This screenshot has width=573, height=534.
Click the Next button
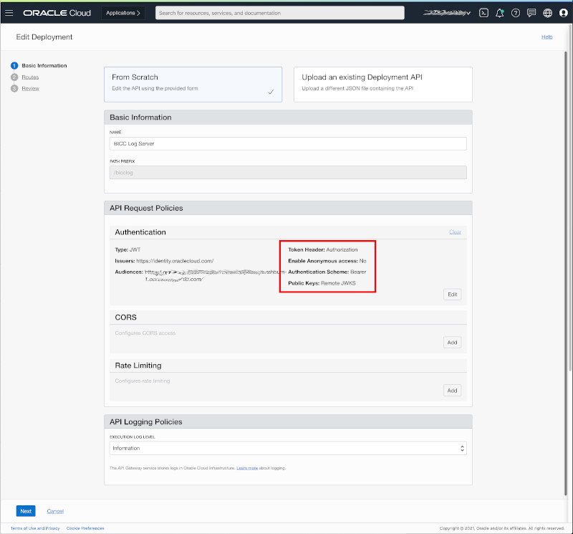[x=26, y=510]
